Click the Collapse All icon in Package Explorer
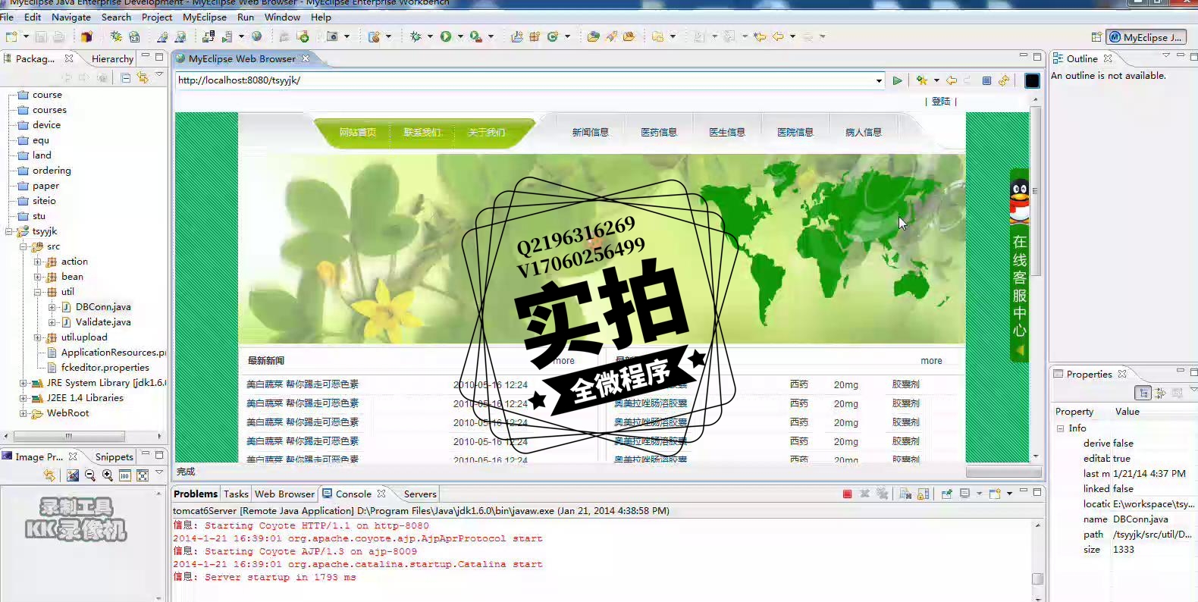 pyautogui.click(x=126, y=77)
